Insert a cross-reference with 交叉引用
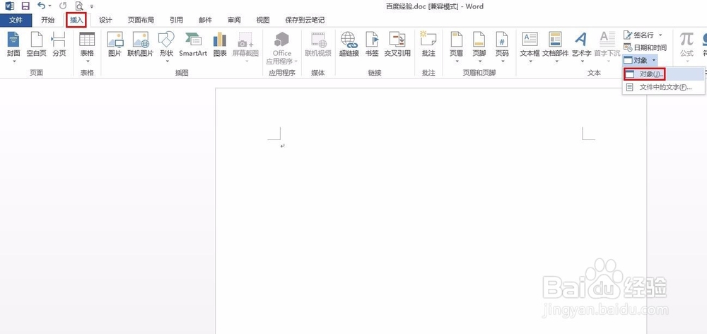The height and width of the screenshot is (334, 707). 397,46
